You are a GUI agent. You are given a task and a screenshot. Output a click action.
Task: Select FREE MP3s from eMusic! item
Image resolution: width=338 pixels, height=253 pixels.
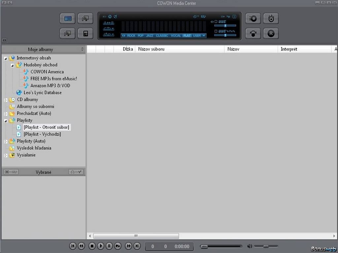point(54,79)
